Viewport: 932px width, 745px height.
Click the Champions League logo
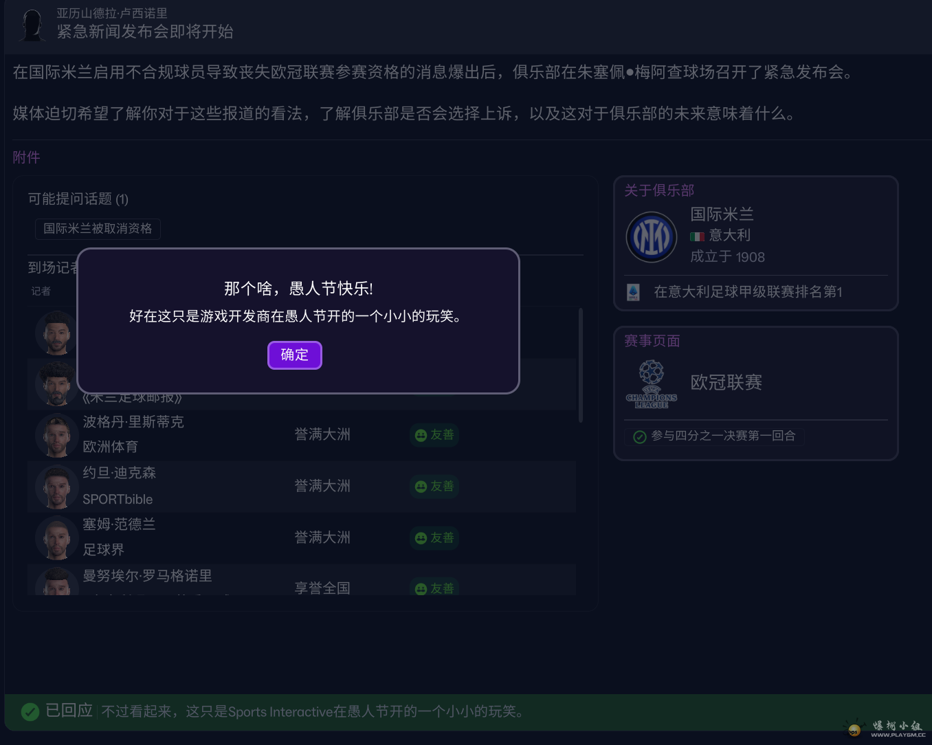click(651, 384)
